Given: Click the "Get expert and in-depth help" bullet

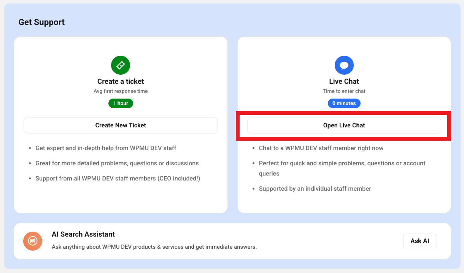Looking at the screenshot, I should tap(106, 148).
